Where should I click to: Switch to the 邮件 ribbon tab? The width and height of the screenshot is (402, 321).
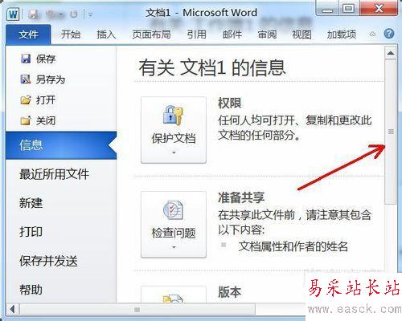(x=232, y=35)
